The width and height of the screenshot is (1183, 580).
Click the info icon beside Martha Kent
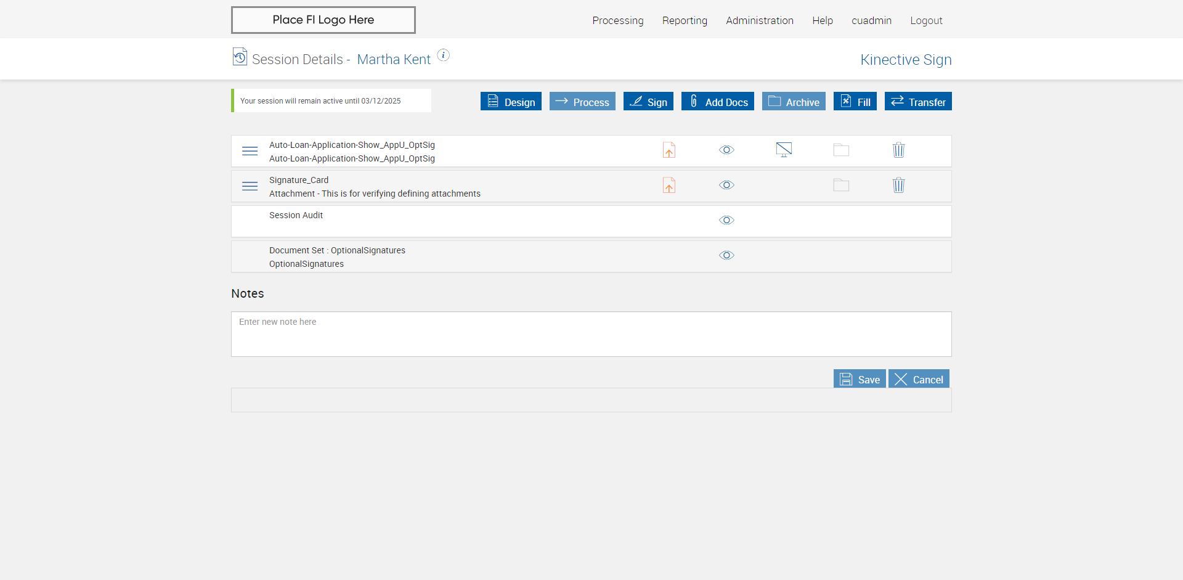click(443, 55)
